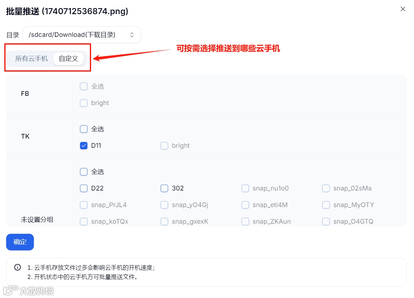Click the 确定 confirm button

point(20,242)
